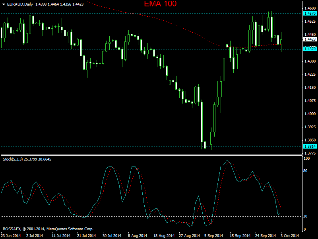
Task: Click the OHLC values next to chart title
Action: [x=57, y=4]
